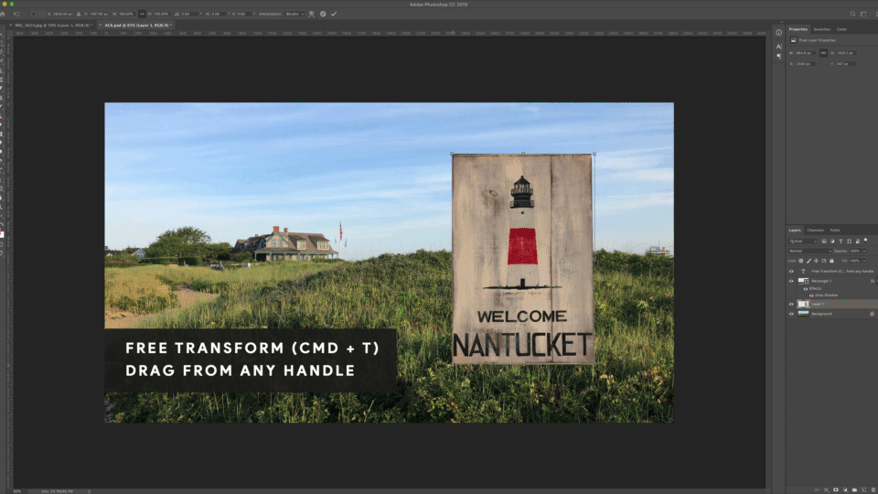
Task: Select the Layers panel tab
Action: click(795, 231)
